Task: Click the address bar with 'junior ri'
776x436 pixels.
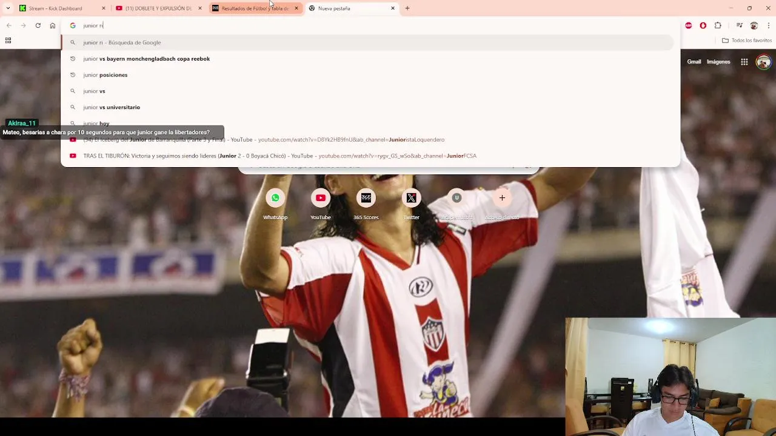Action: point(370,25)
